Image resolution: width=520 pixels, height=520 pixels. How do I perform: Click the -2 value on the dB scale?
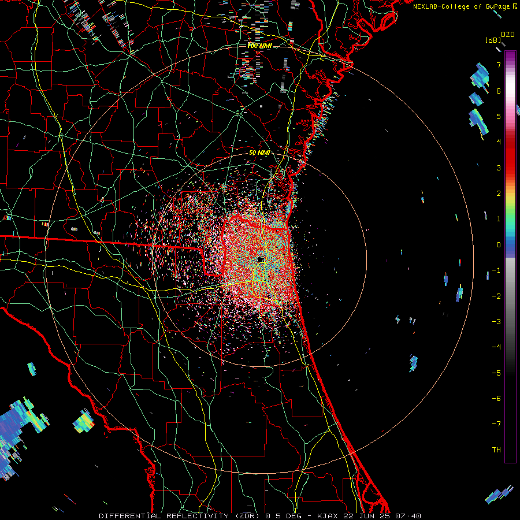pyautogui.click(x=496, y=296)
